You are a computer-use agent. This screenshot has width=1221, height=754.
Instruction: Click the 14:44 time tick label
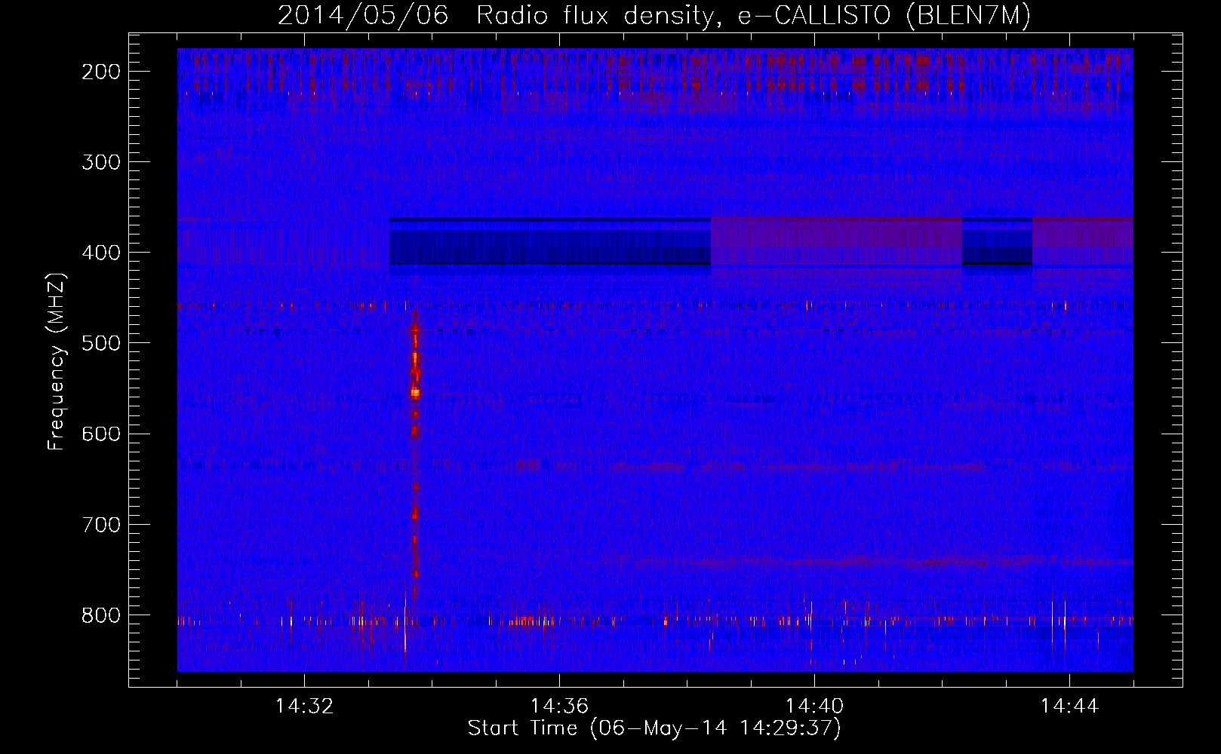pyautogui.click(x=1069, y=706)
